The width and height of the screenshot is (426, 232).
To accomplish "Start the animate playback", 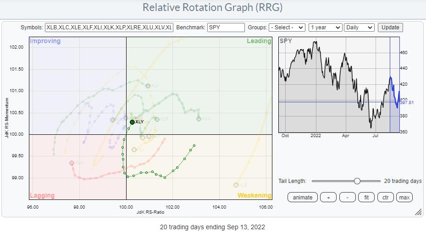I will click(303, 197).
